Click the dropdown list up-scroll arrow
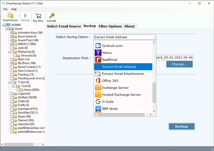The height and width of the screenshot is (151, 214). tap(154, 42)
